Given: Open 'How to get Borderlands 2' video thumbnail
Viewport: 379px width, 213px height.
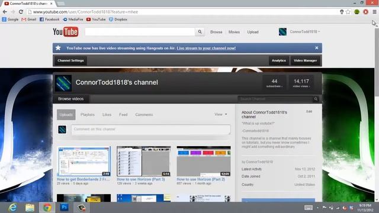Looking at the screenshot, I should (x=84, y=161).
